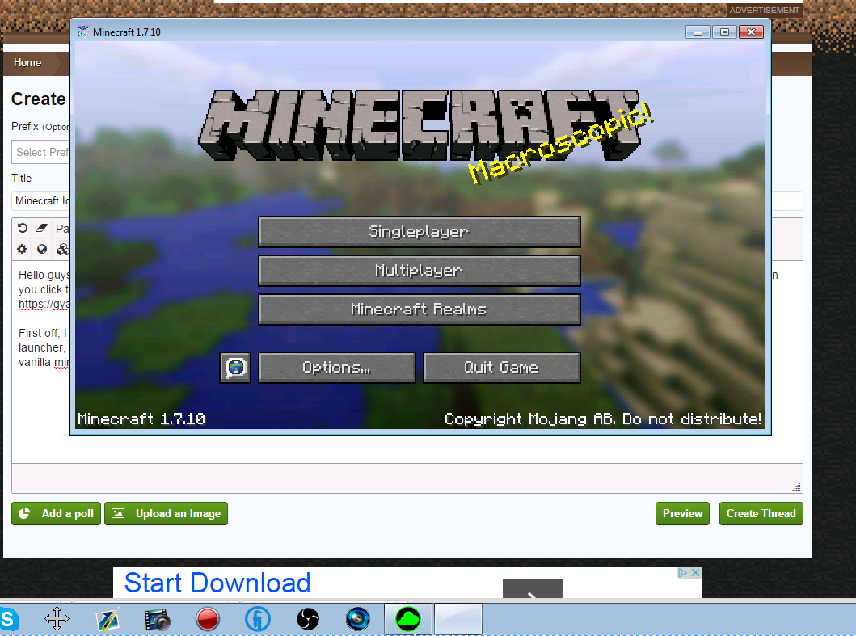This screenshot has height=636, width=856.
Task: Open the Multiplayer server list
Action: (419, 271)
